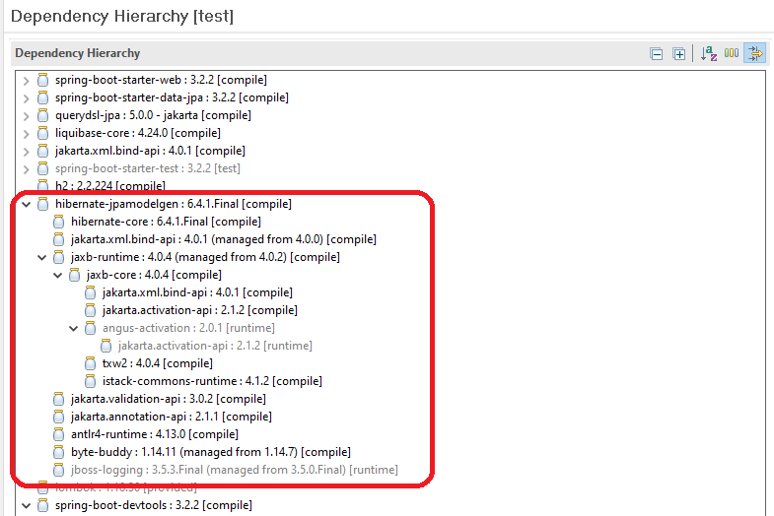
Task: Select "liquibase-core : 4.24.0 [compile]" text
Action: pyautogui.click(x=138, y=133)
